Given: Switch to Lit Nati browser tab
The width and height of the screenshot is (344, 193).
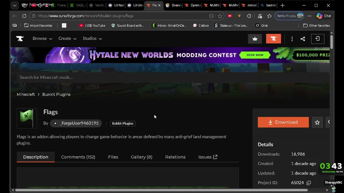Looking at the screenshot, I should [116, 5].
